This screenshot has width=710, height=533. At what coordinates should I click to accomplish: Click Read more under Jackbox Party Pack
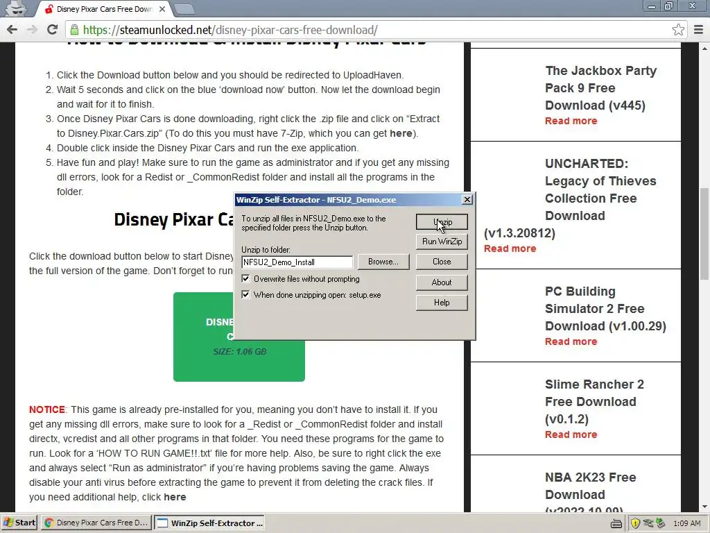pyautogui.click(x=571, y=121)
